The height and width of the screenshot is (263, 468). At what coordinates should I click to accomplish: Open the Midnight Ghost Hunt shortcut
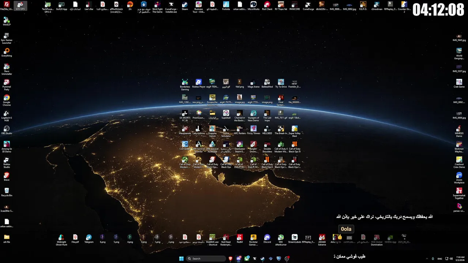point(61,240)
